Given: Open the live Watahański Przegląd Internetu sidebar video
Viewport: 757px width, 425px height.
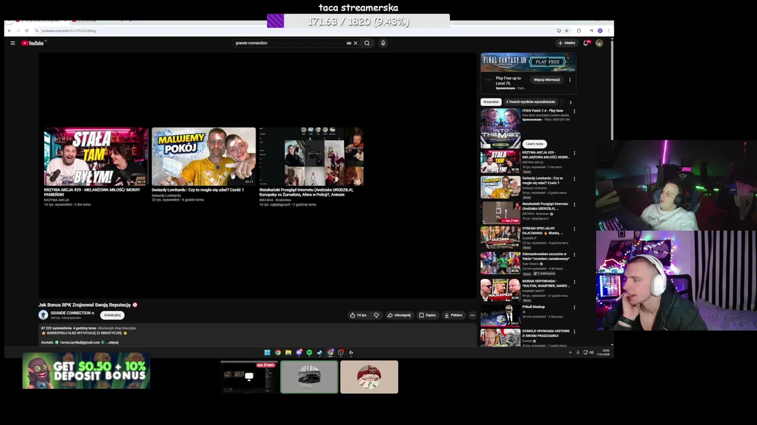Looking at the screenshot, I should pos(500,212).
